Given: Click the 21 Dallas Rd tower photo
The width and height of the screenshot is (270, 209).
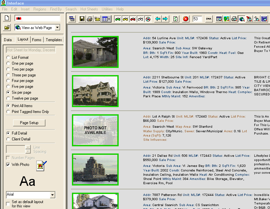Looking at the screenshot, I should coord(95,169).
